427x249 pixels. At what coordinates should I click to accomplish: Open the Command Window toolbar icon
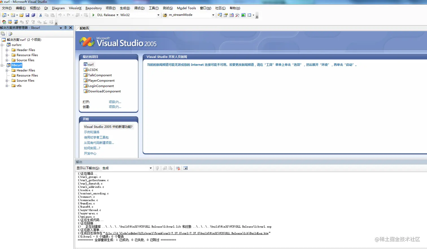(249, 15)
